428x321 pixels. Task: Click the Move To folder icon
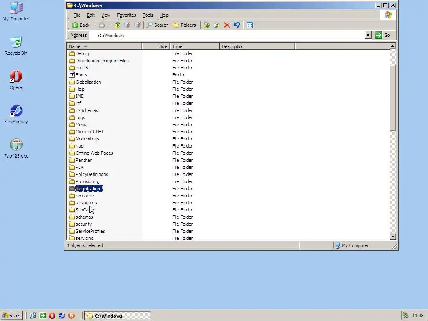tap(207, 25)
